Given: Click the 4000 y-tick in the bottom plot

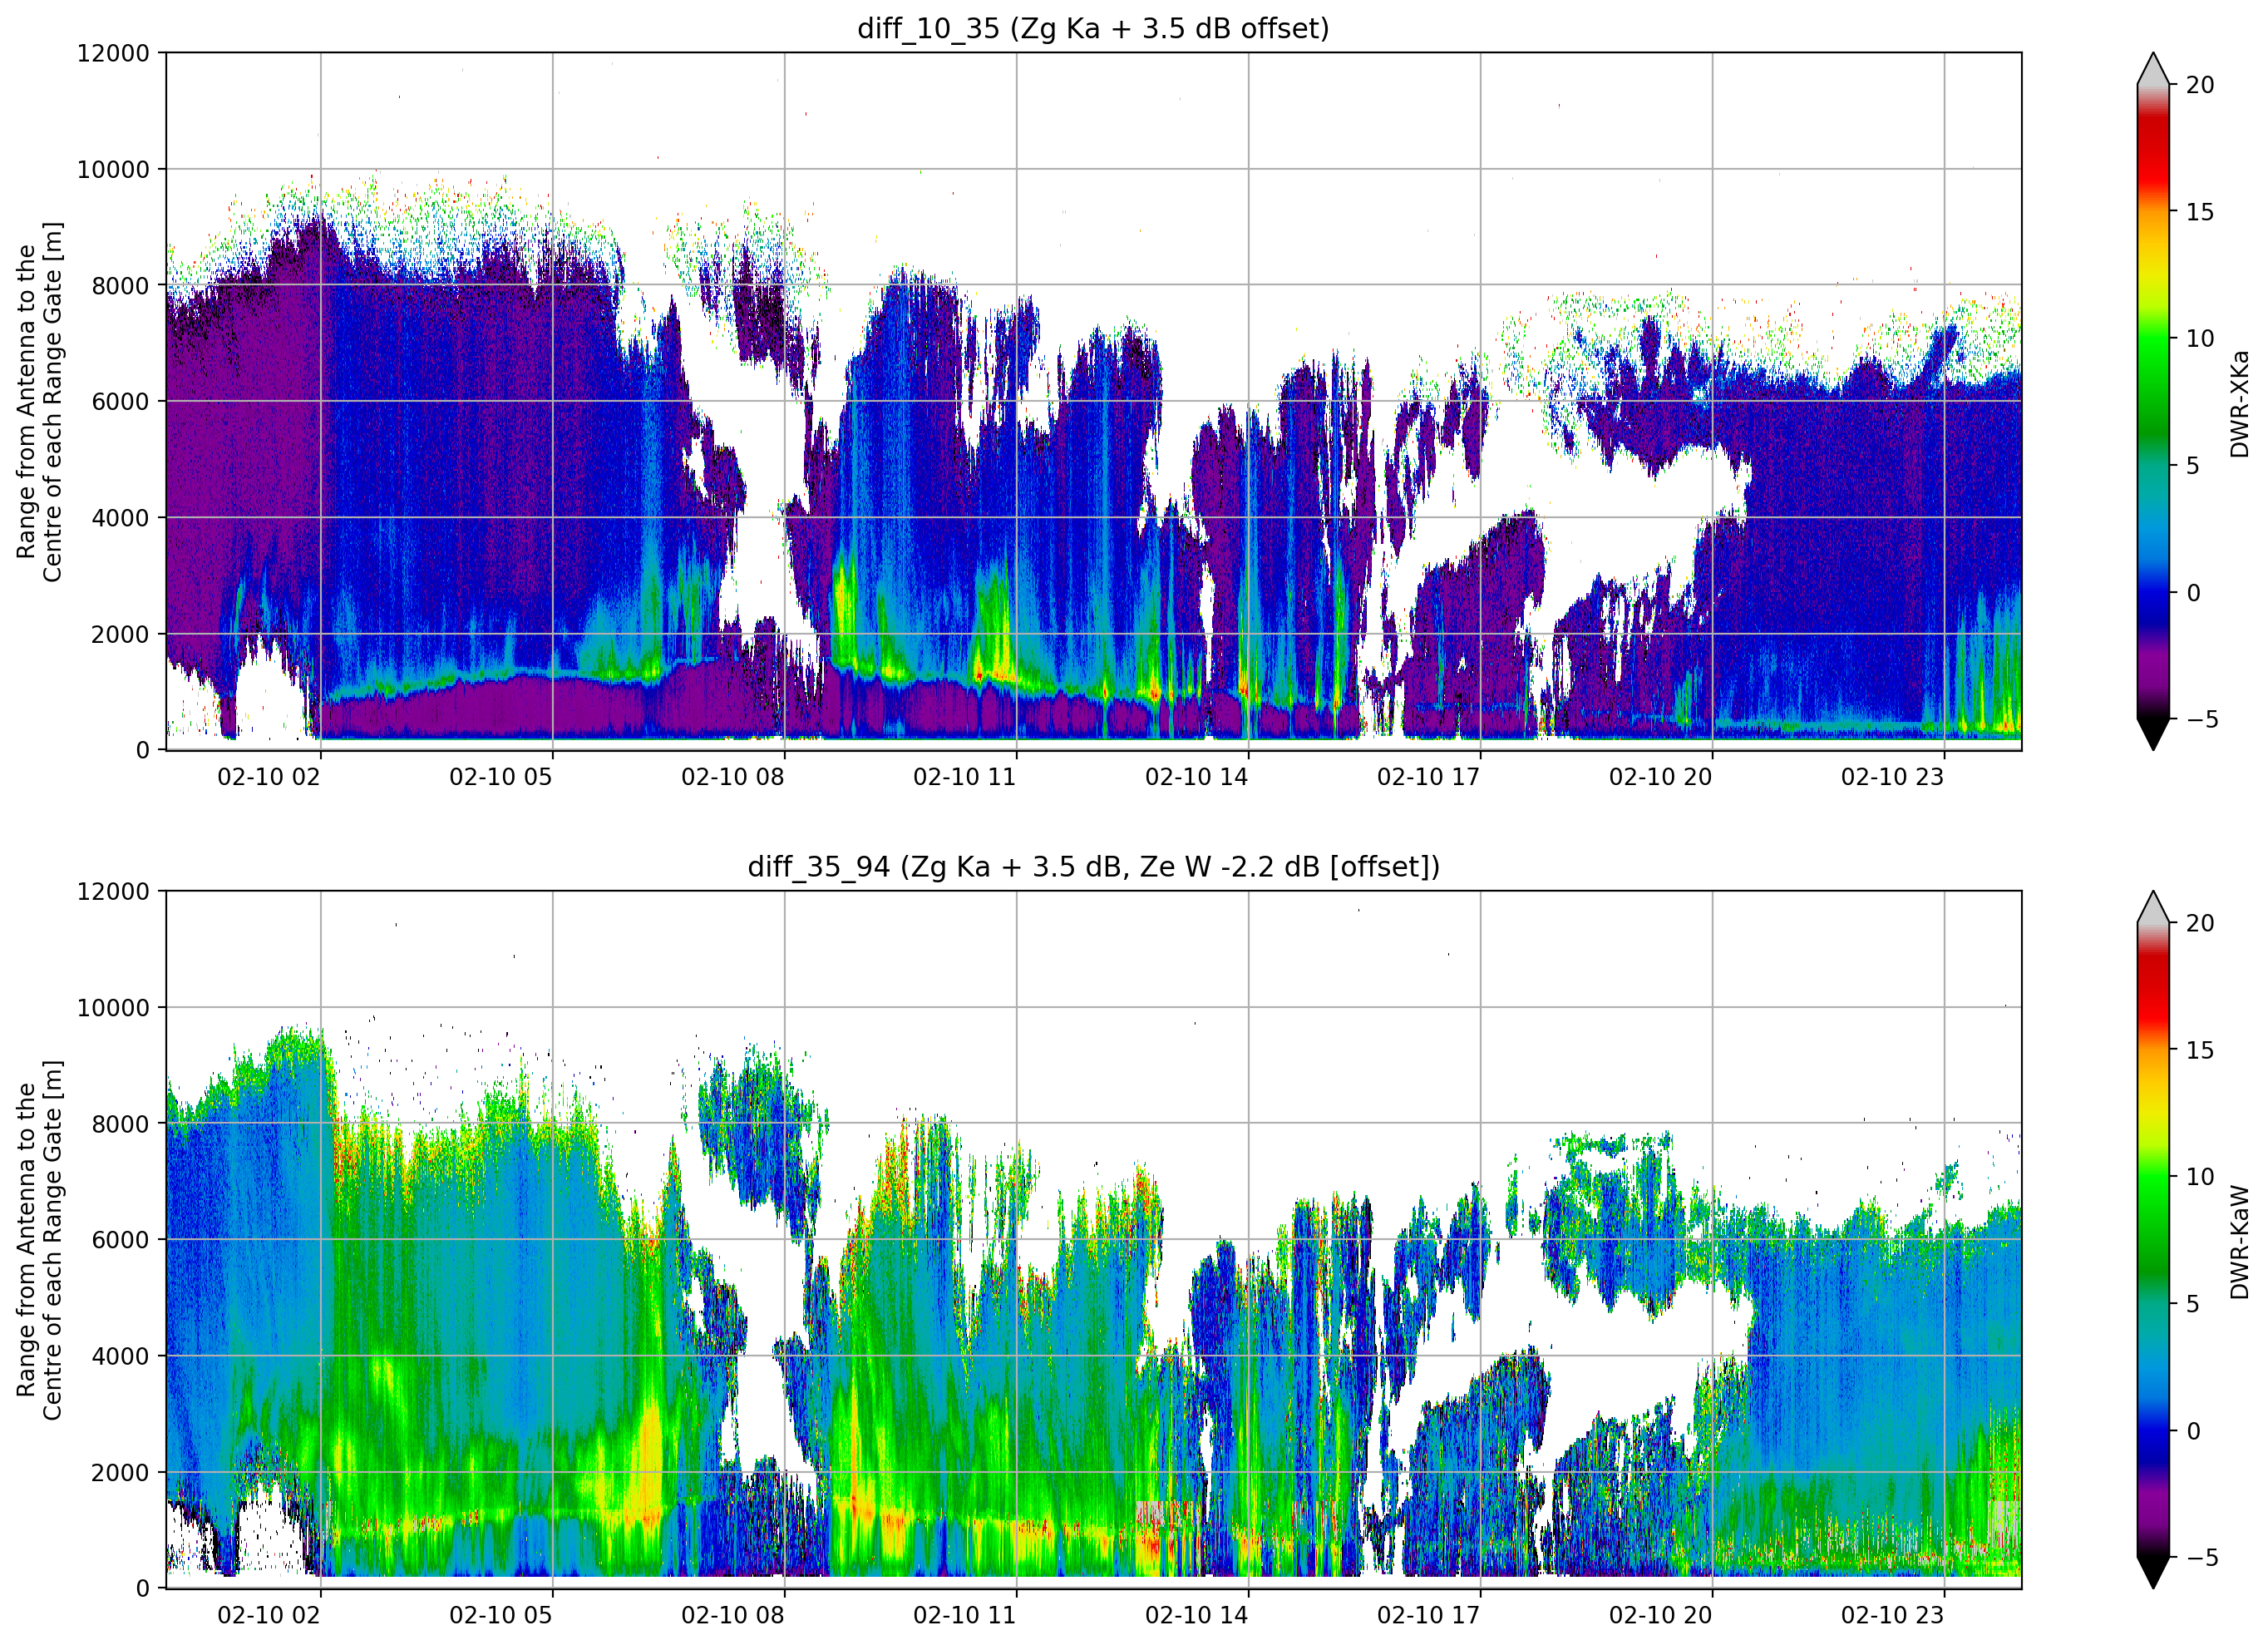Looking at the screenshot, I should click(x=120, y=1356).
